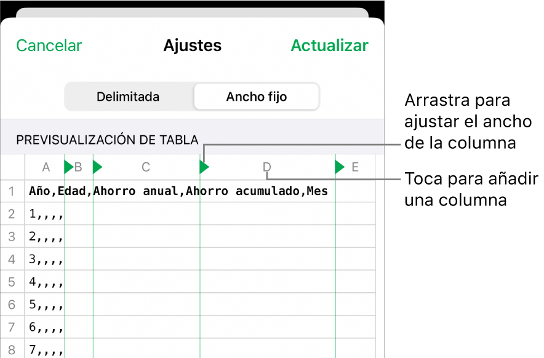The height and width of the screenshot is (358, 544).
Task: Select row number 3
Action: coord(12,237)
